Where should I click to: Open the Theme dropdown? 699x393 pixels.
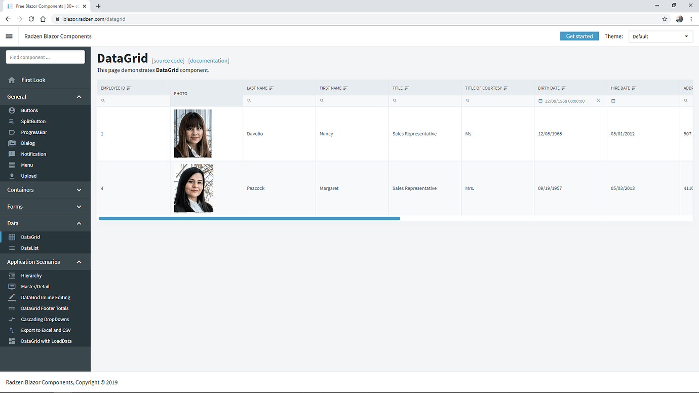(x=661, y=36)
